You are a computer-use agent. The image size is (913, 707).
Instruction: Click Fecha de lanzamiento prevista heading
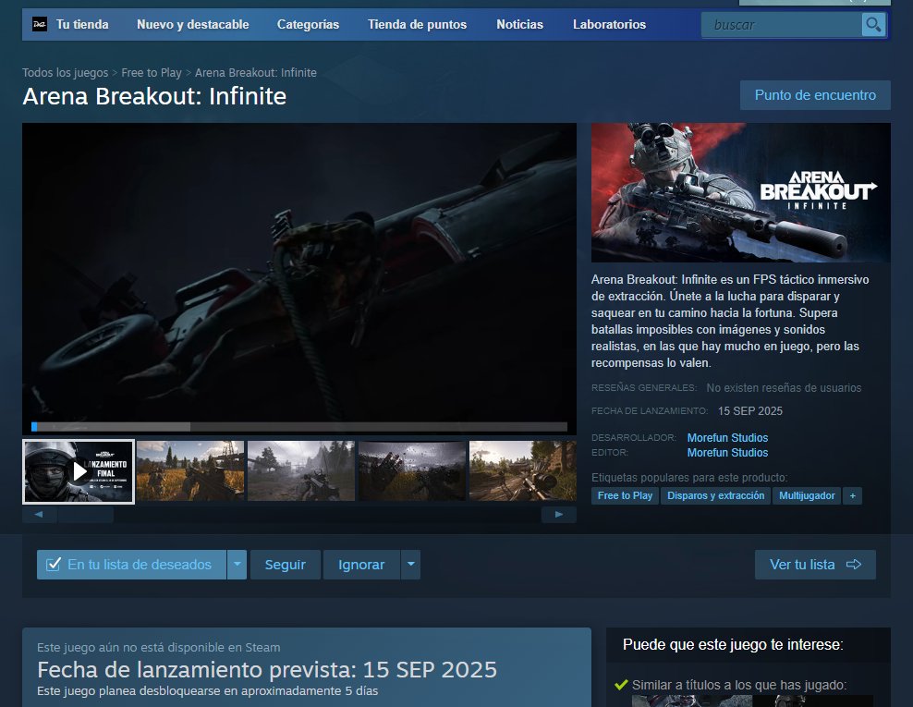267,670
